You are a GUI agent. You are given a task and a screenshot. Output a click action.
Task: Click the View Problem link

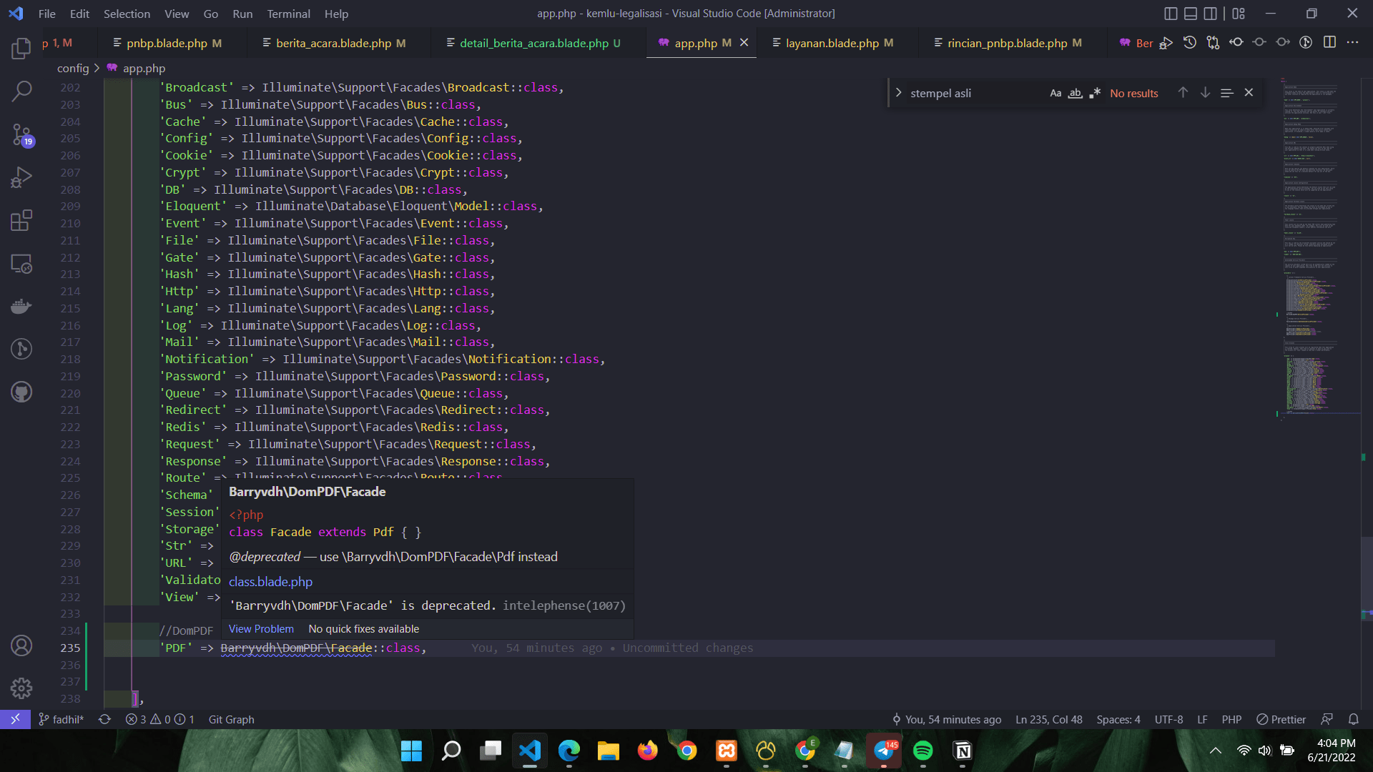tap(261, 629)
